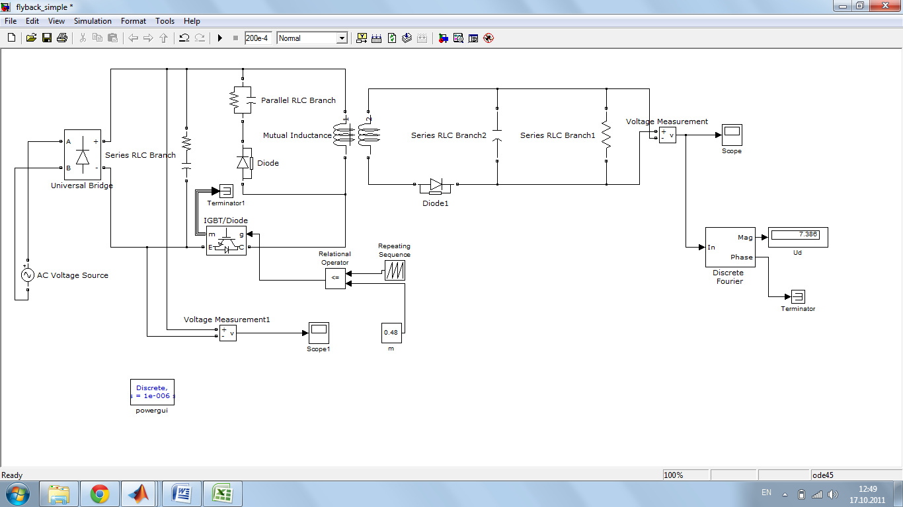The width and height of the screenshot is (903, 507).
Task: Open the Library Browser toolbar icon
Action: (443, 38)
